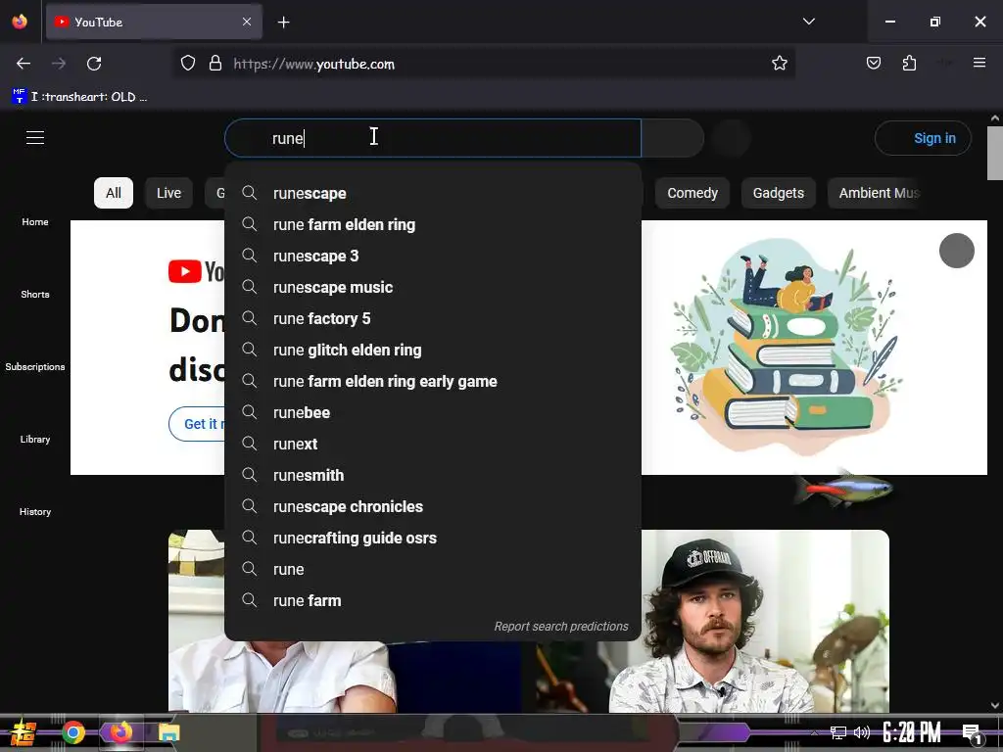Choose suggestion 'rune farm elden ring'
Image resolution: width=1003 pixels, height=752 pixels.
click(x=433, y=224)
